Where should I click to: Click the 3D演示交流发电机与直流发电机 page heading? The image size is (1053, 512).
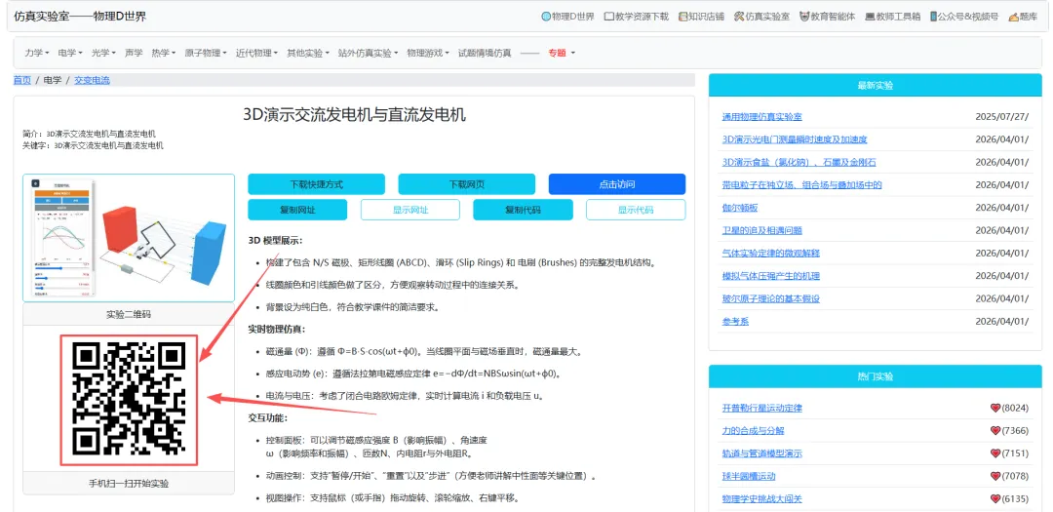pyautogui.click(x=354, y=114)
